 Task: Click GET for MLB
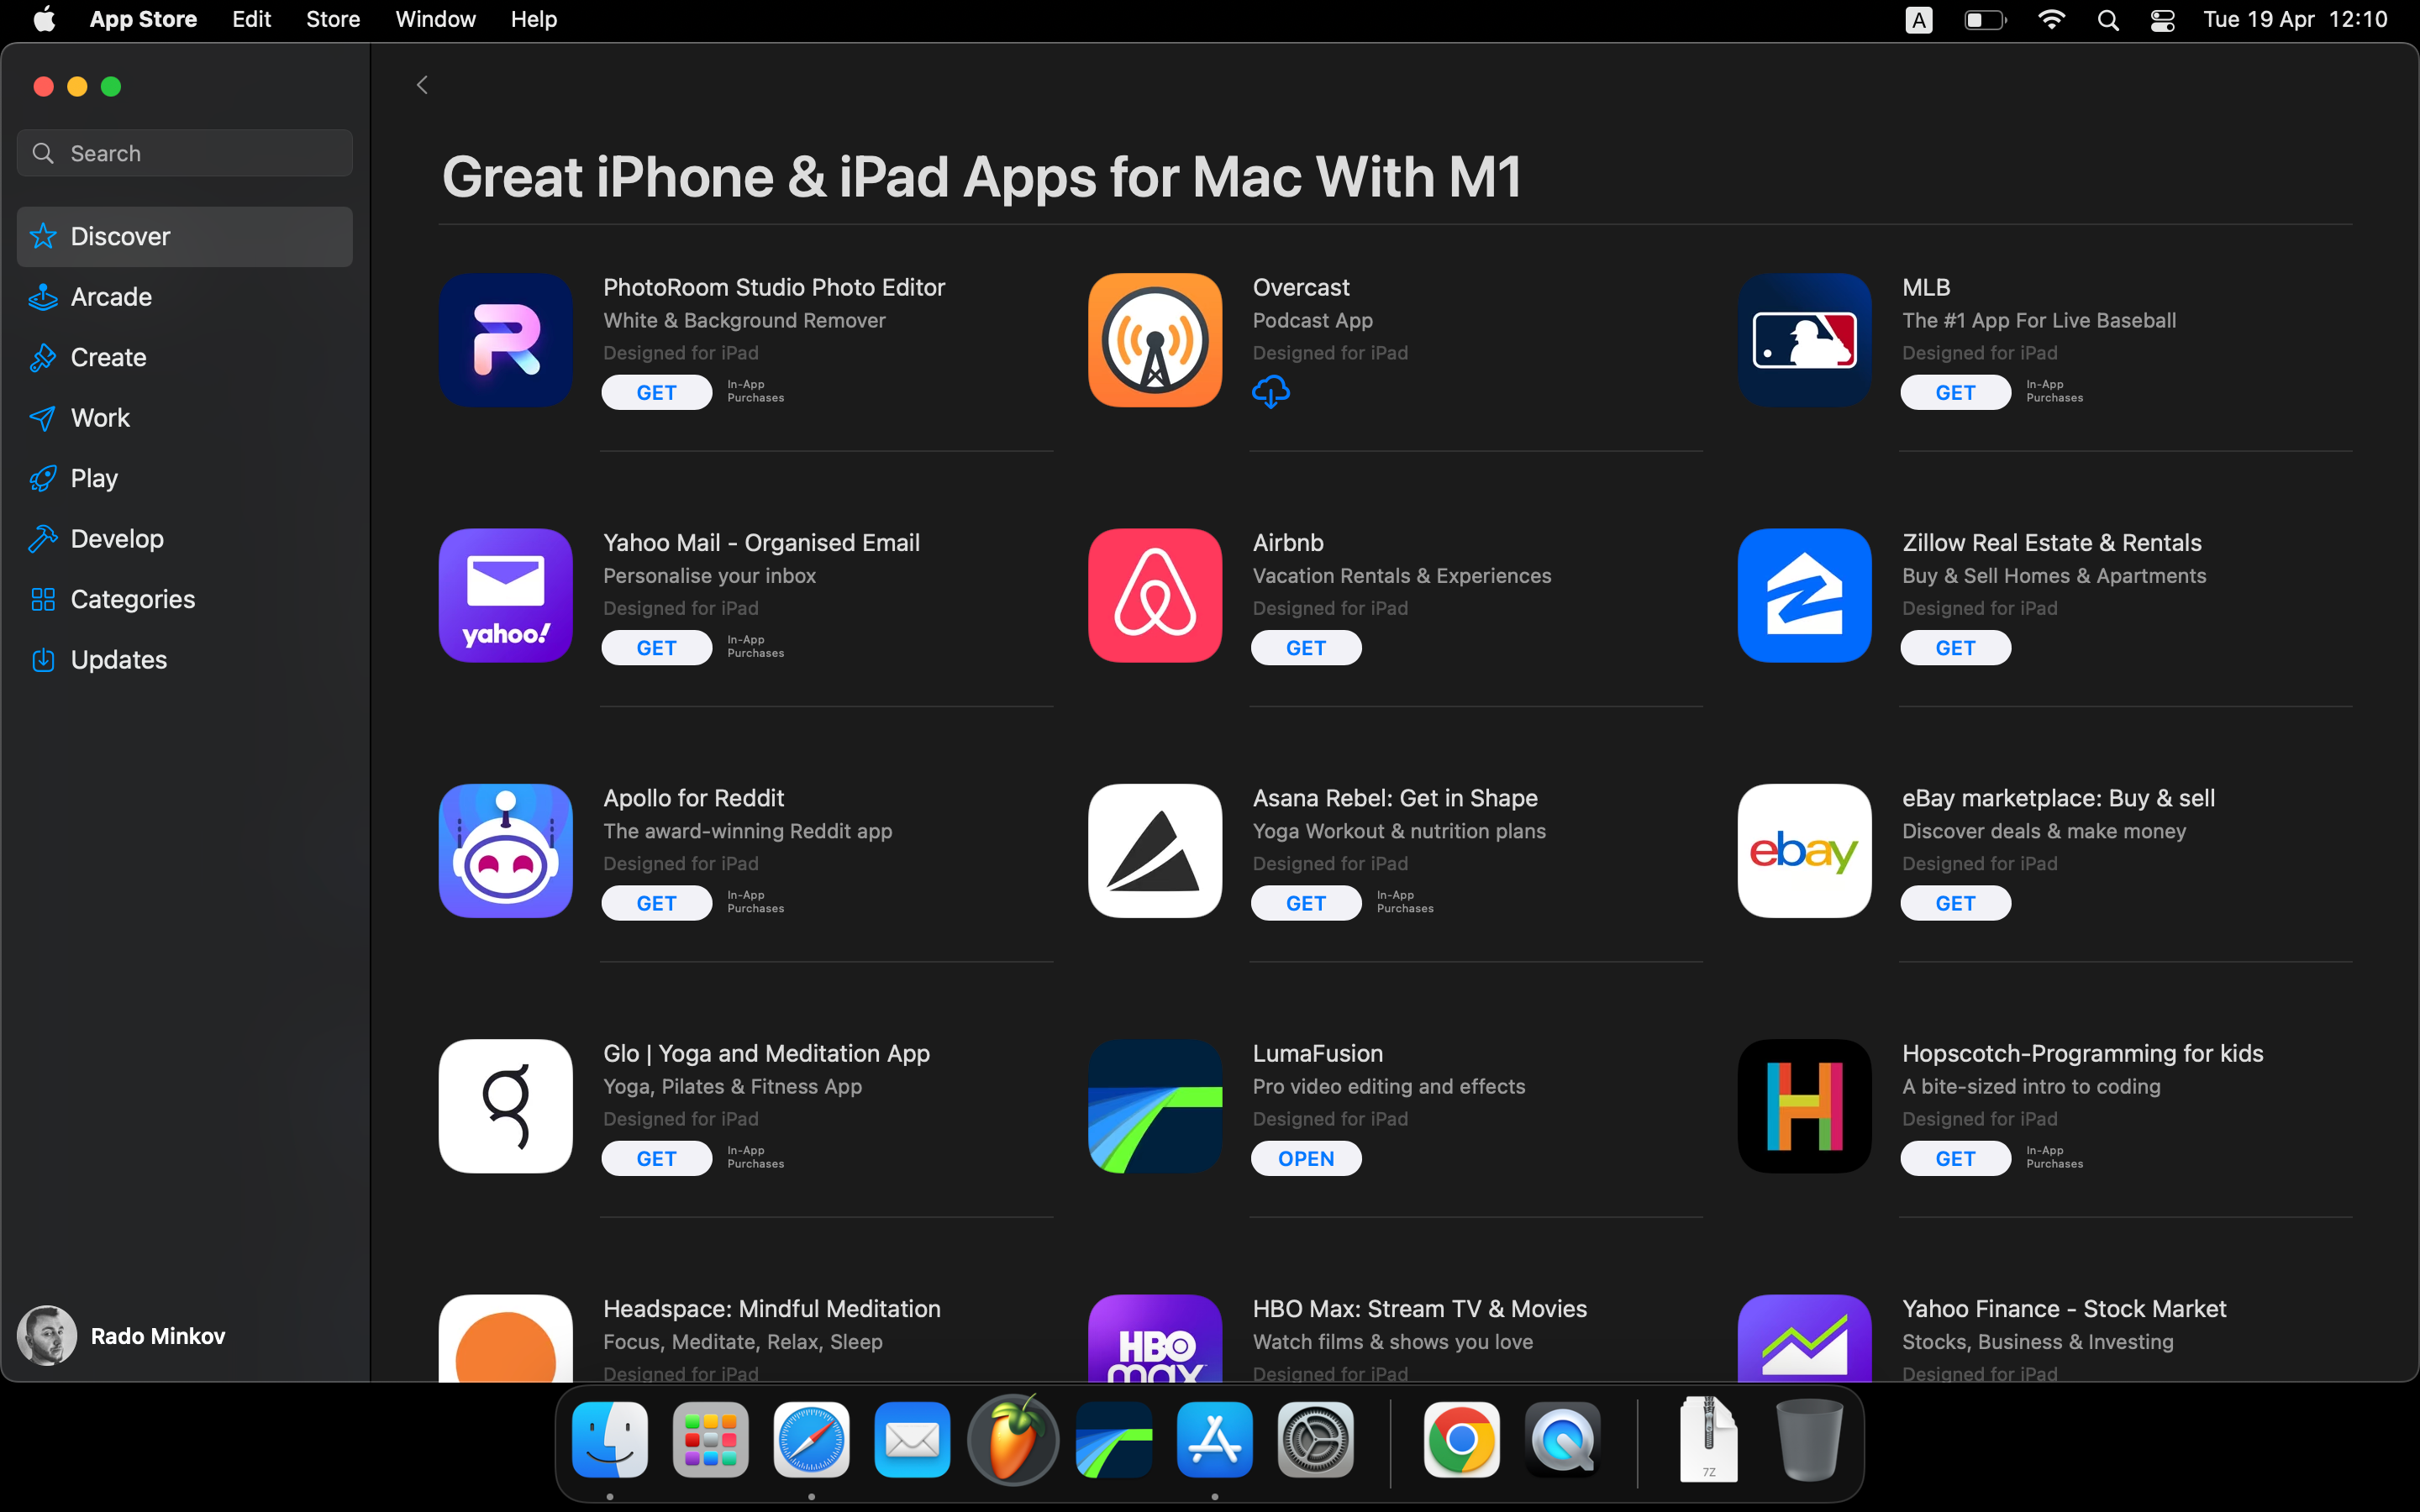point(1955,392)
